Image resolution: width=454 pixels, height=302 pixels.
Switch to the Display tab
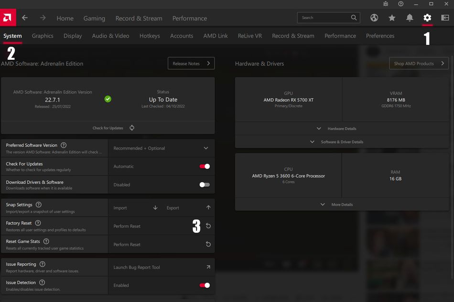(73, 36)
